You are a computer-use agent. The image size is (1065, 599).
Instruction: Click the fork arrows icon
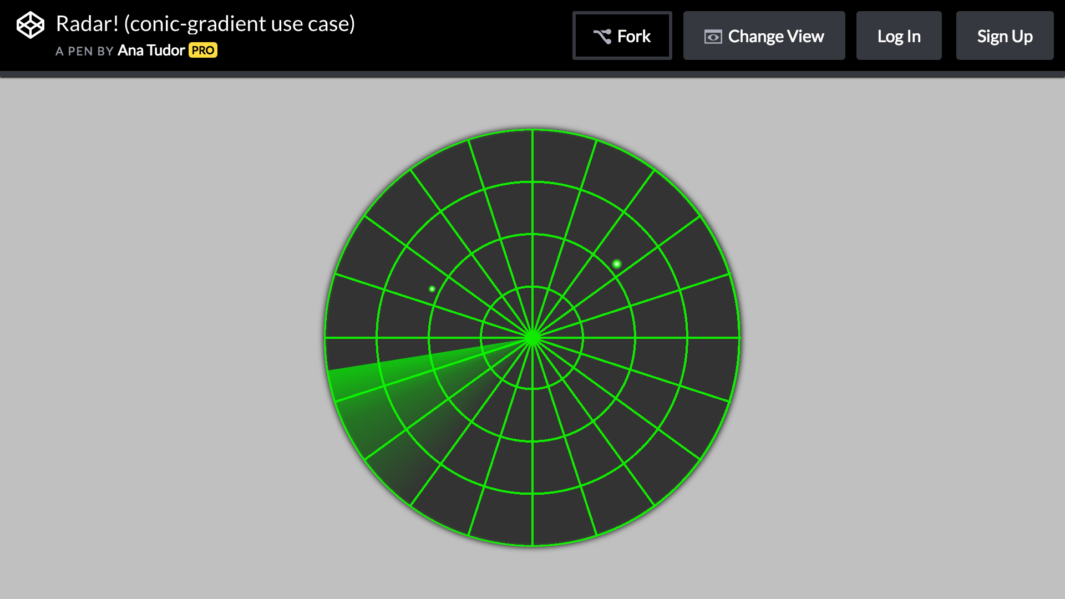[602, 37]
